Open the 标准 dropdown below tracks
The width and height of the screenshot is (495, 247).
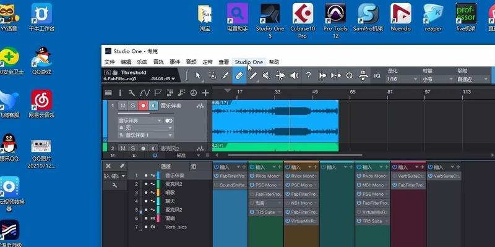188,156
